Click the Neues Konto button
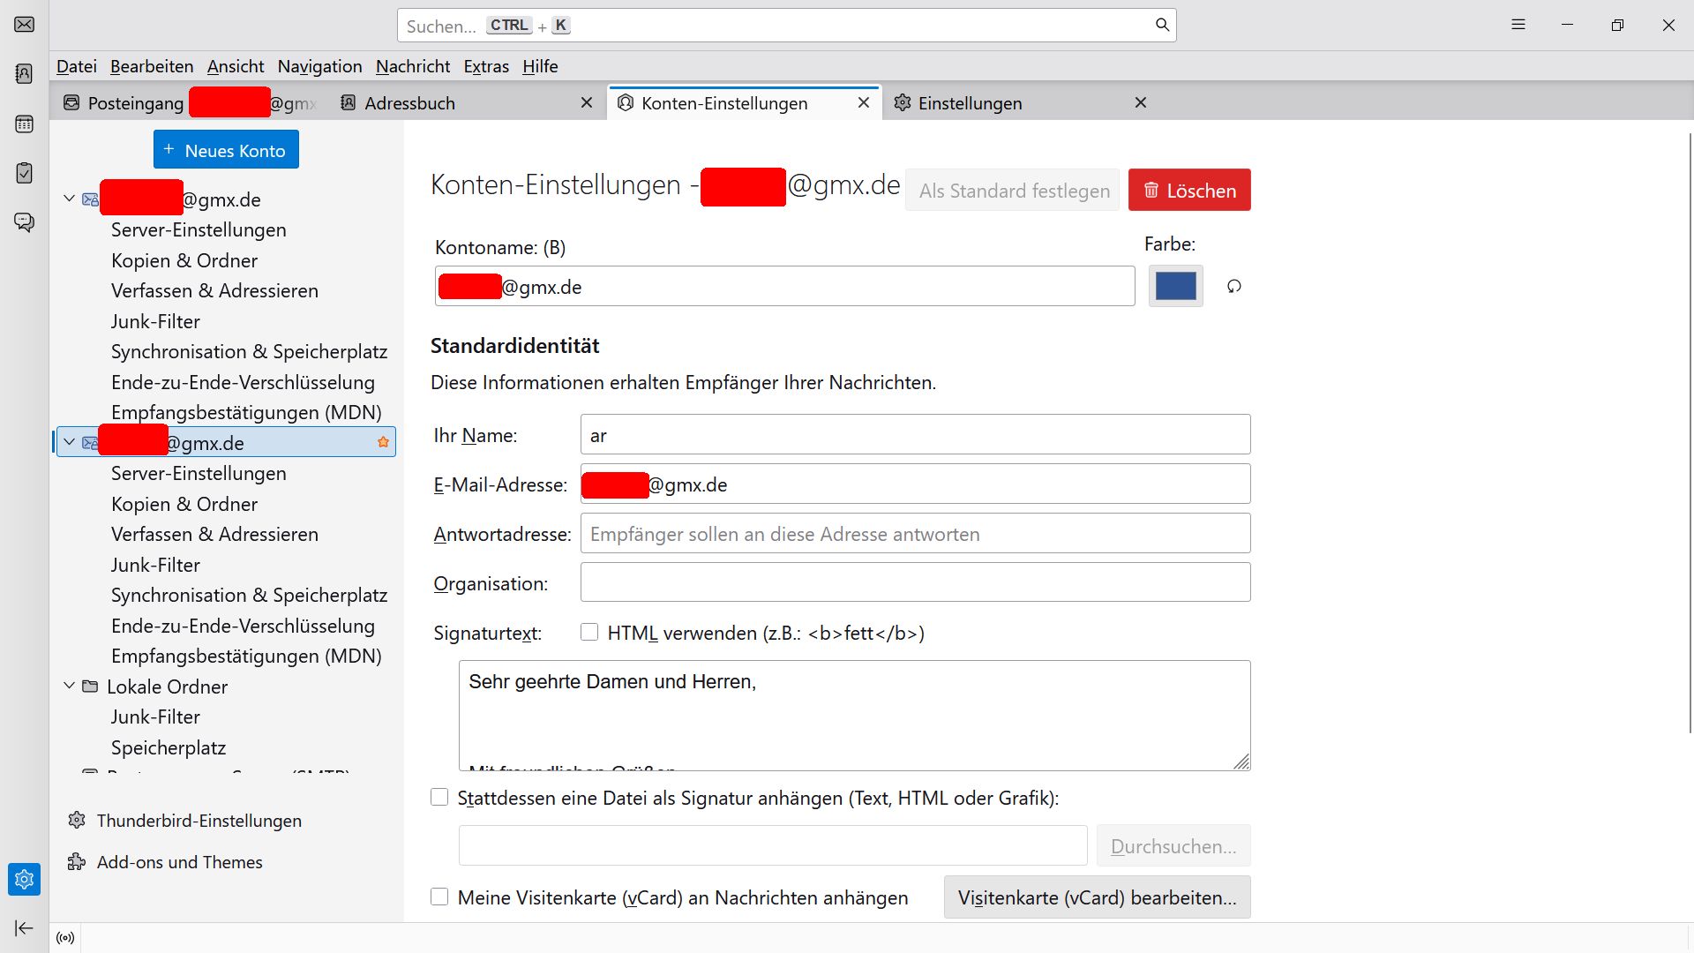Image resolution: width=1694 pixels, height=953 pixels. click(x=226, y=150)
